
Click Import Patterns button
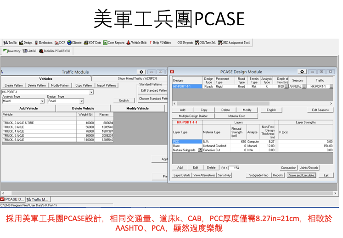click(107, 85)
